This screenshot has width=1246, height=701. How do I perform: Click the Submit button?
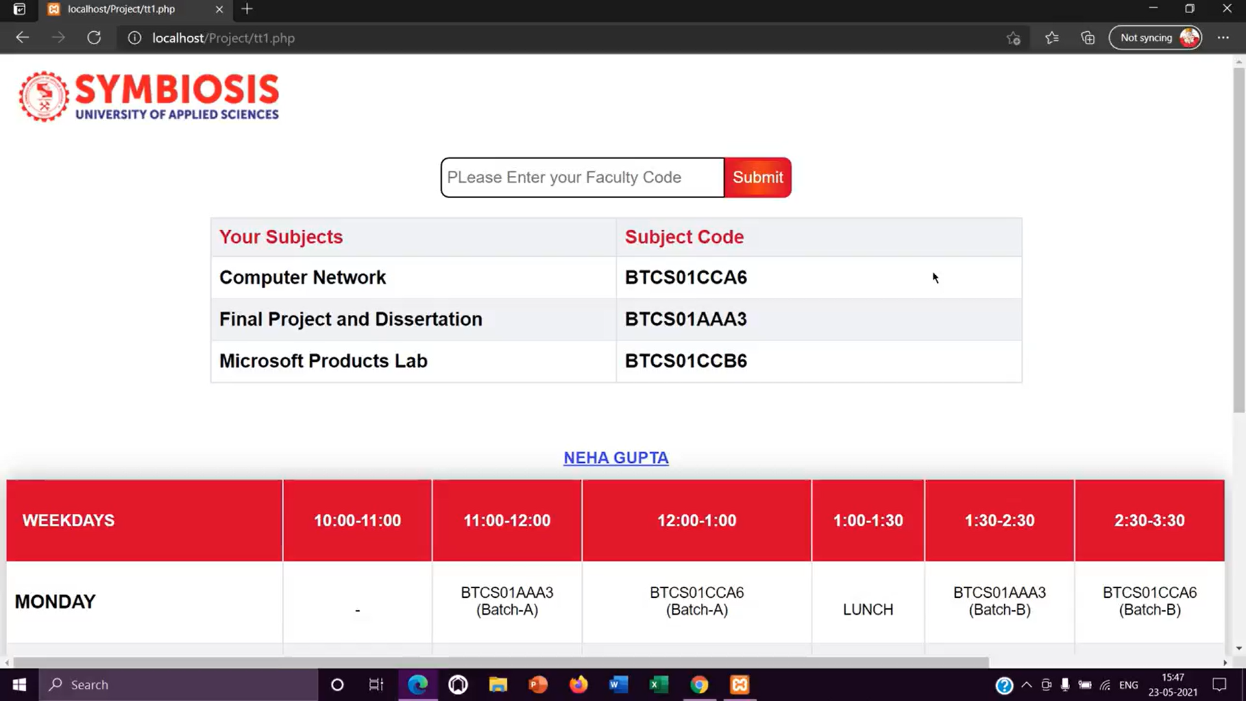(x=757, y=177)
